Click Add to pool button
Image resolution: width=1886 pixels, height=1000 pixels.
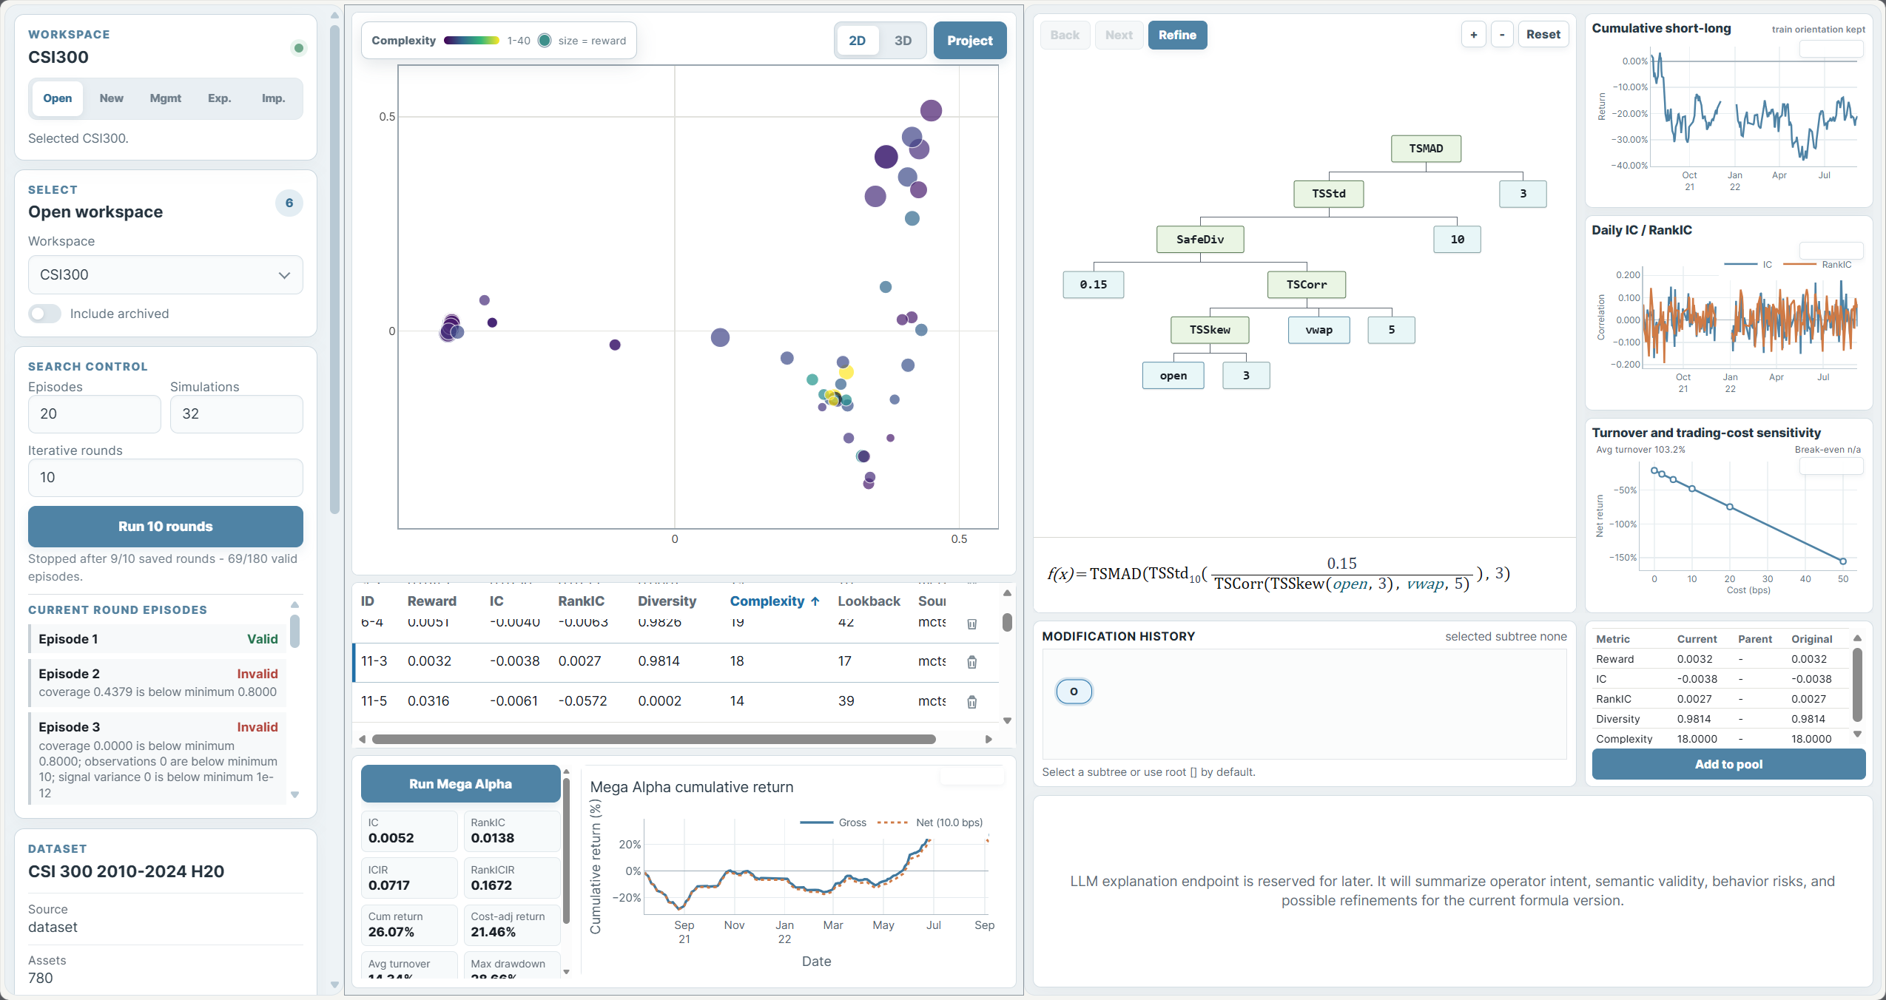click(1728, 765)
